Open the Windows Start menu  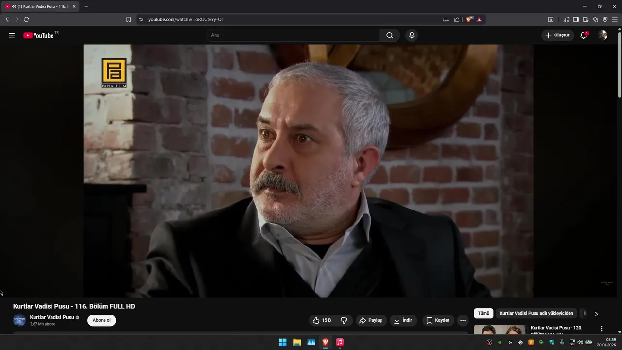click(282, 342)
